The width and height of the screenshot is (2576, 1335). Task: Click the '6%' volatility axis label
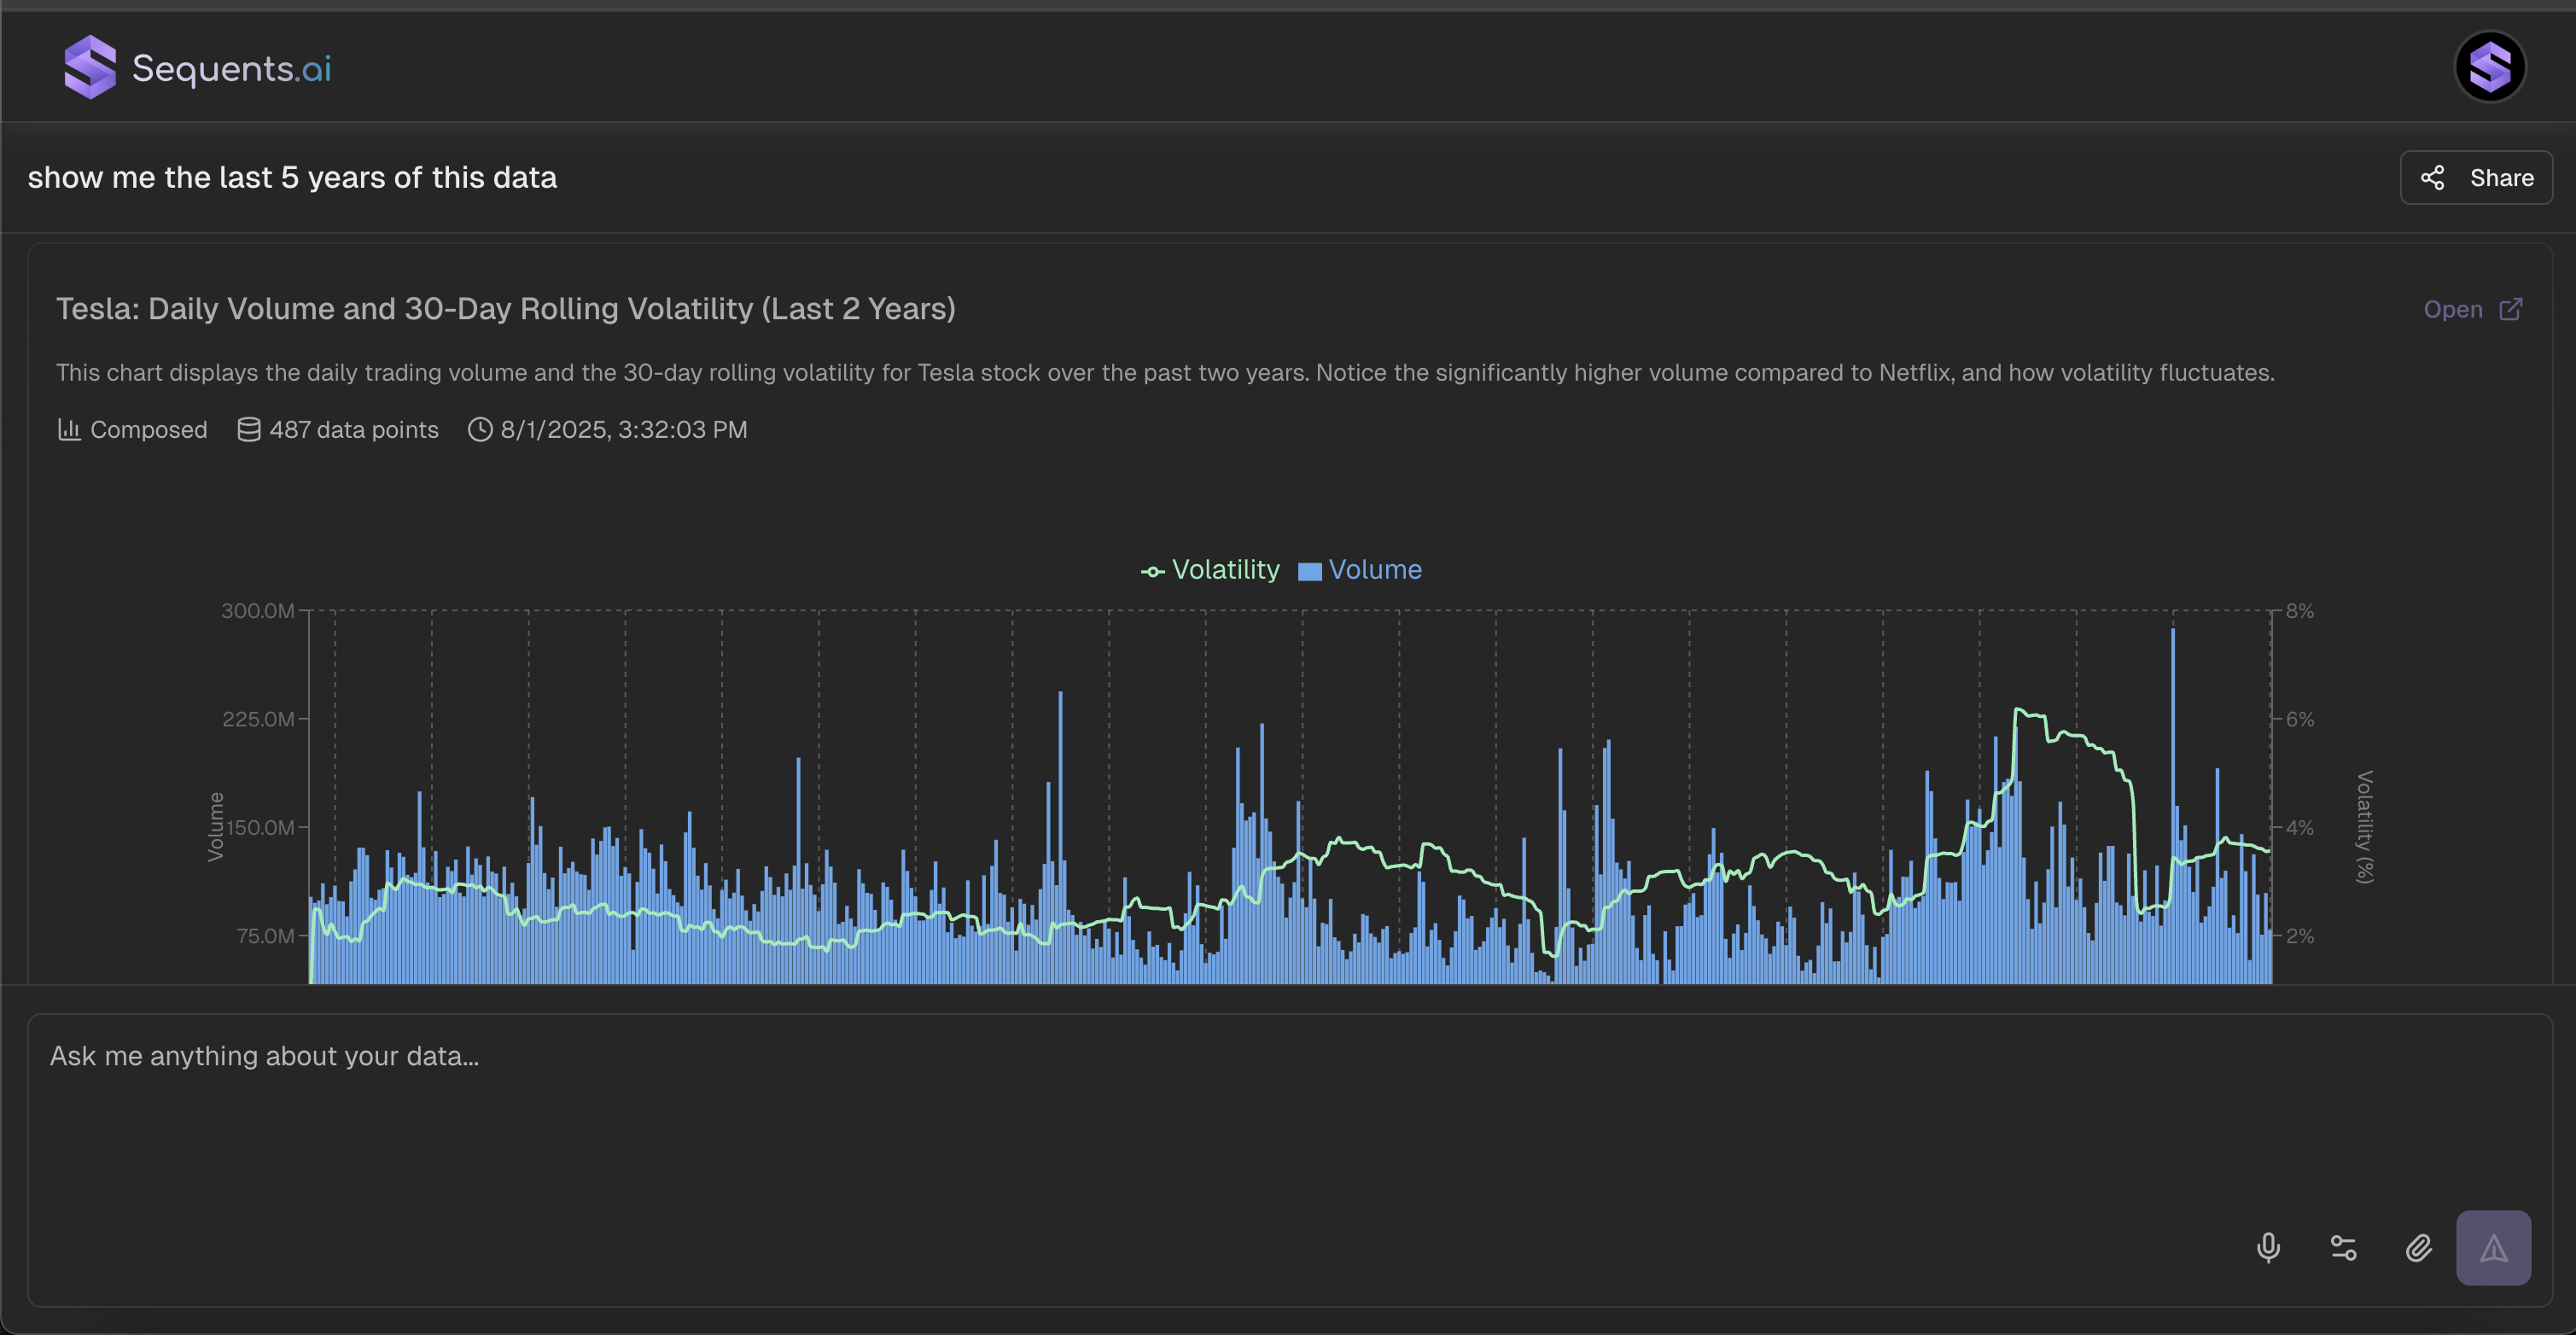coord(2300,719)
